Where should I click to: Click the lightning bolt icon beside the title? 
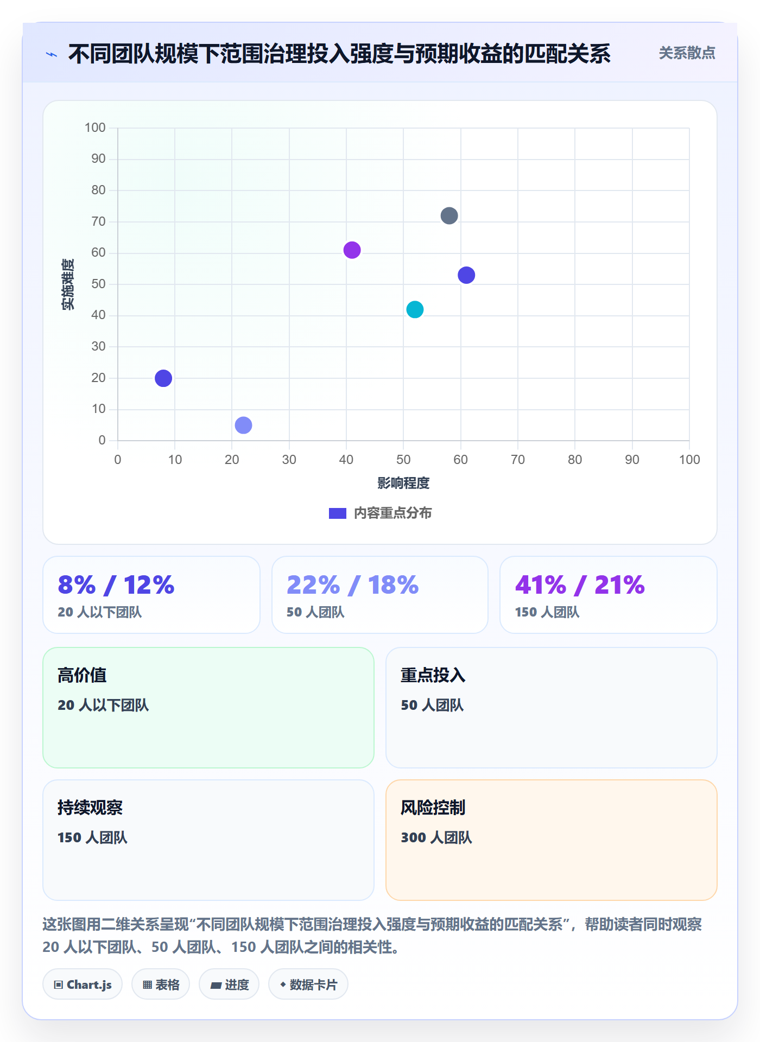point(52,54)
